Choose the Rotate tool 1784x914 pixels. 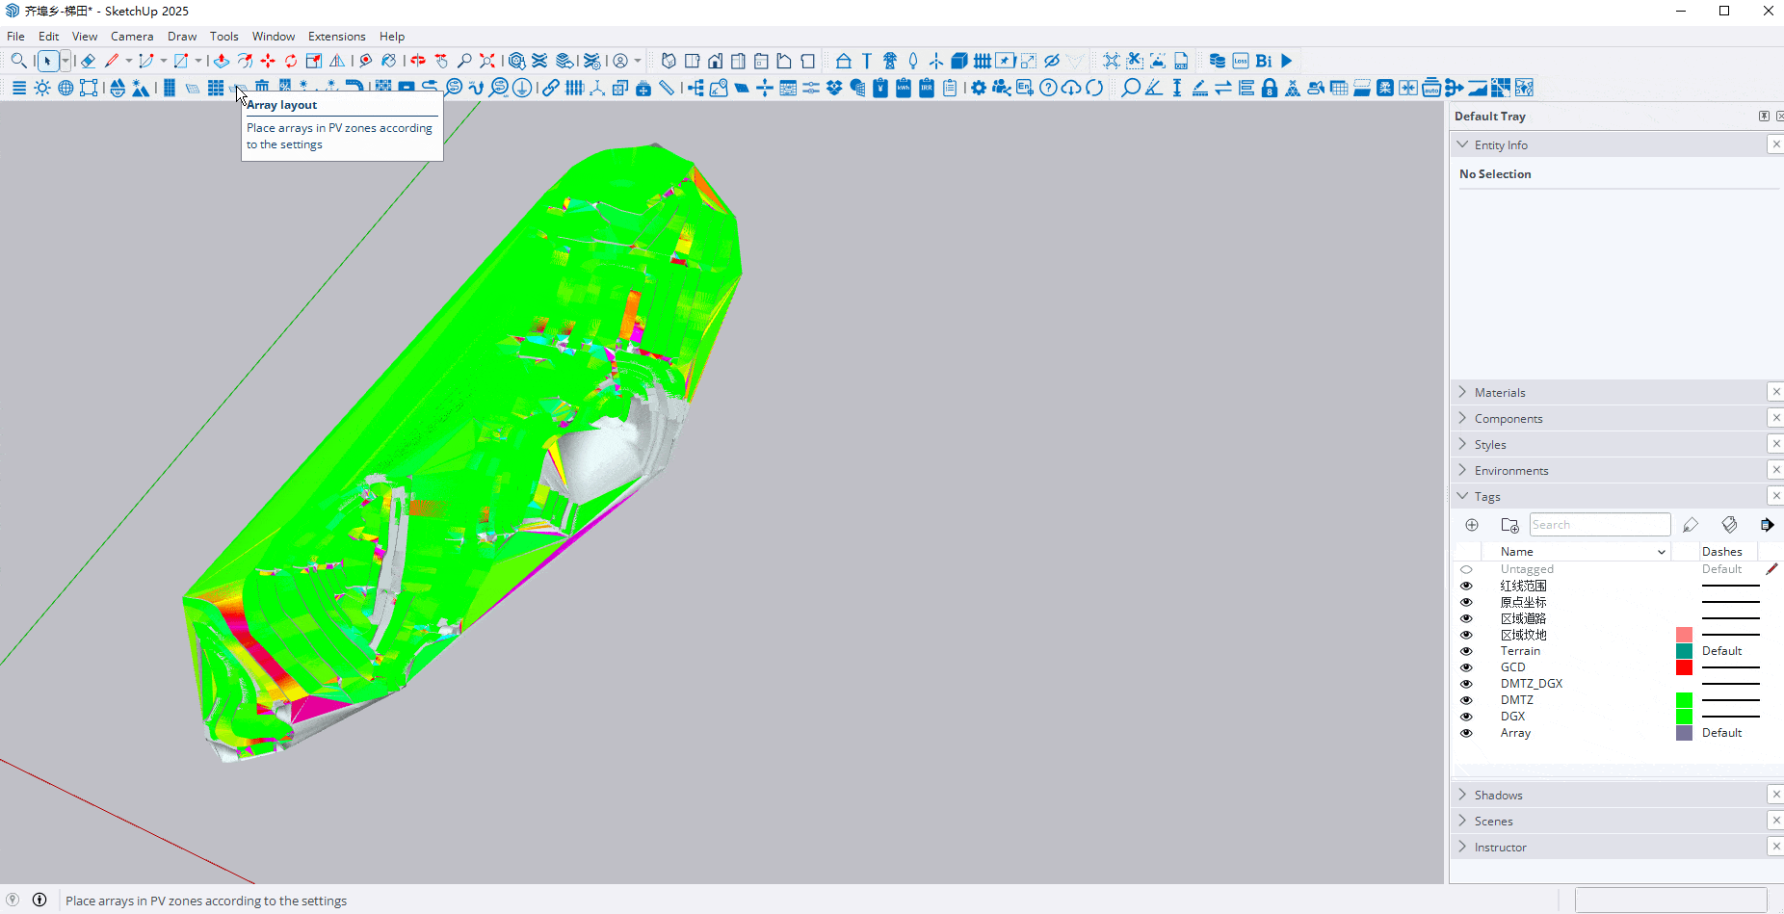(x=291, y=61)
